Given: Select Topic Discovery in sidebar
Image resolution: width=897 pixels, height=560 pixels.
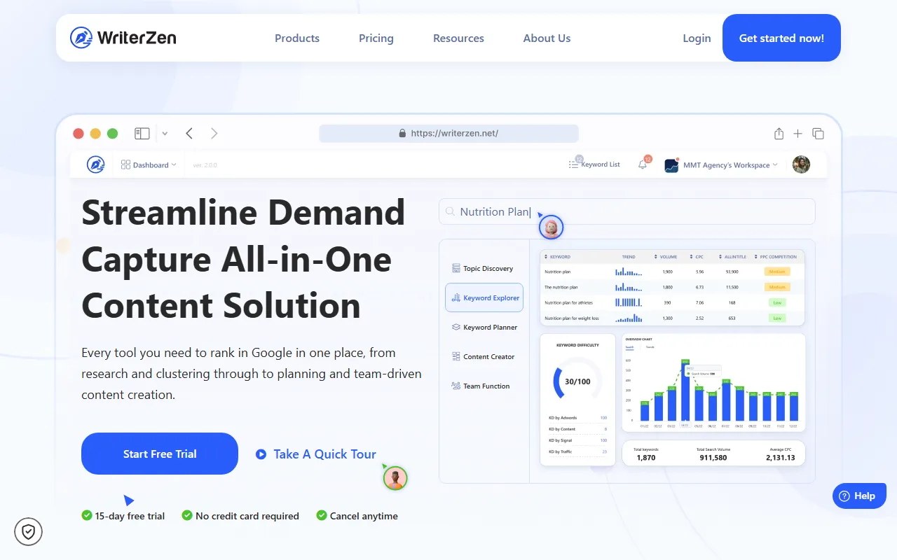Looking at the screenshot, I should 483,268.
